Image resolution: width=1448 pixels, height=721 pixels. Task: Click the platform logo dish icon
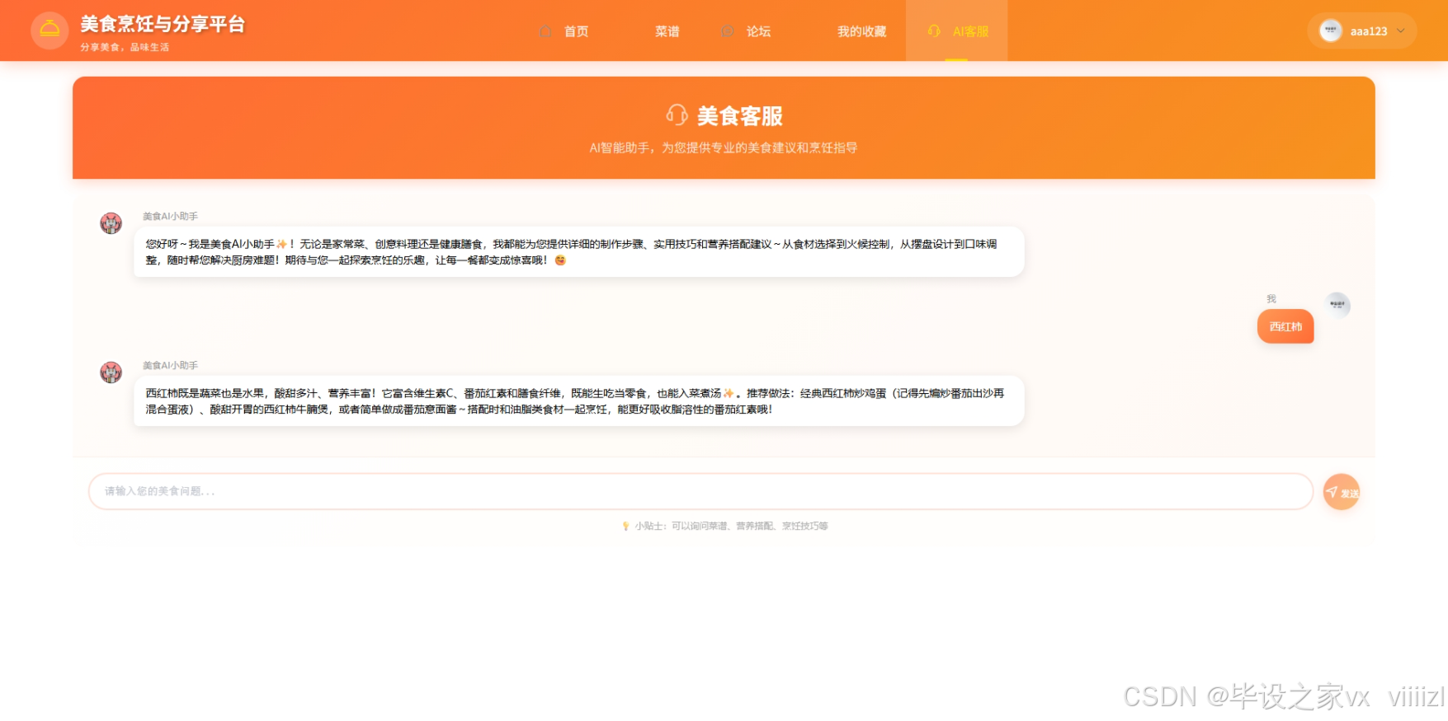coord(50,30)
